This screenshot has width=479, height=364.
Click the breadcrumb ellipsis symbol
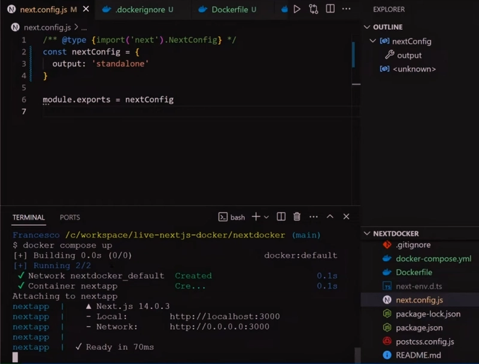pos(84,28)
